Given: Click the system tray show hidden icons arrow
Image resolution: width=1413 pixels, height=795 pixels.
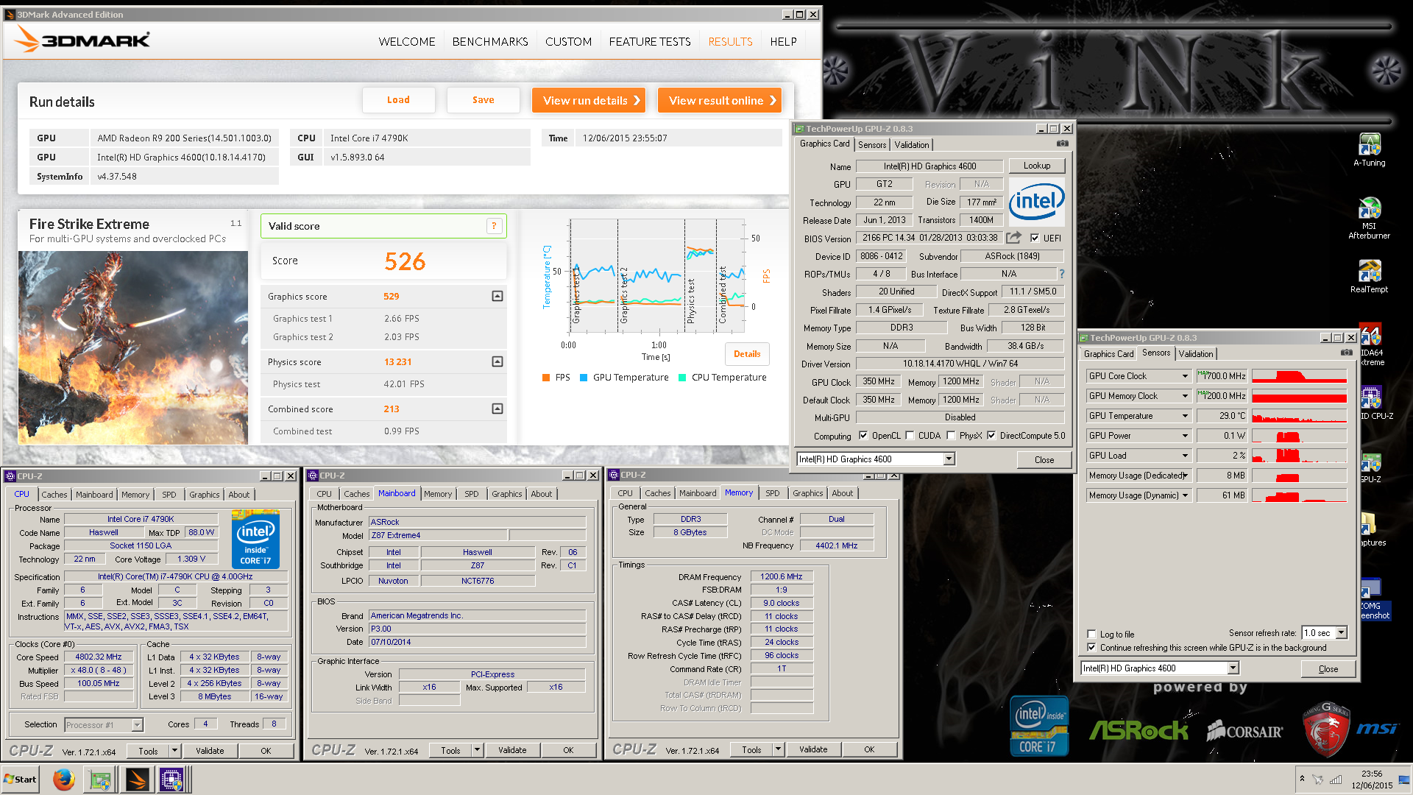Looking at the screenshot, I should click(1302, 779).
